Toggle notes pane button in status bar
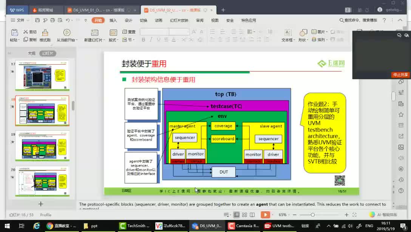 click(227, 215)
